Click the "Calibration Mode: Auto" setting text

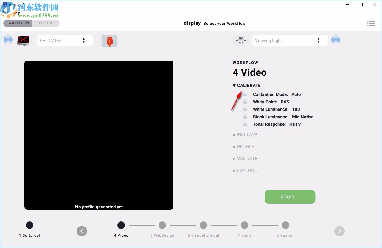[x=277, y=94]
